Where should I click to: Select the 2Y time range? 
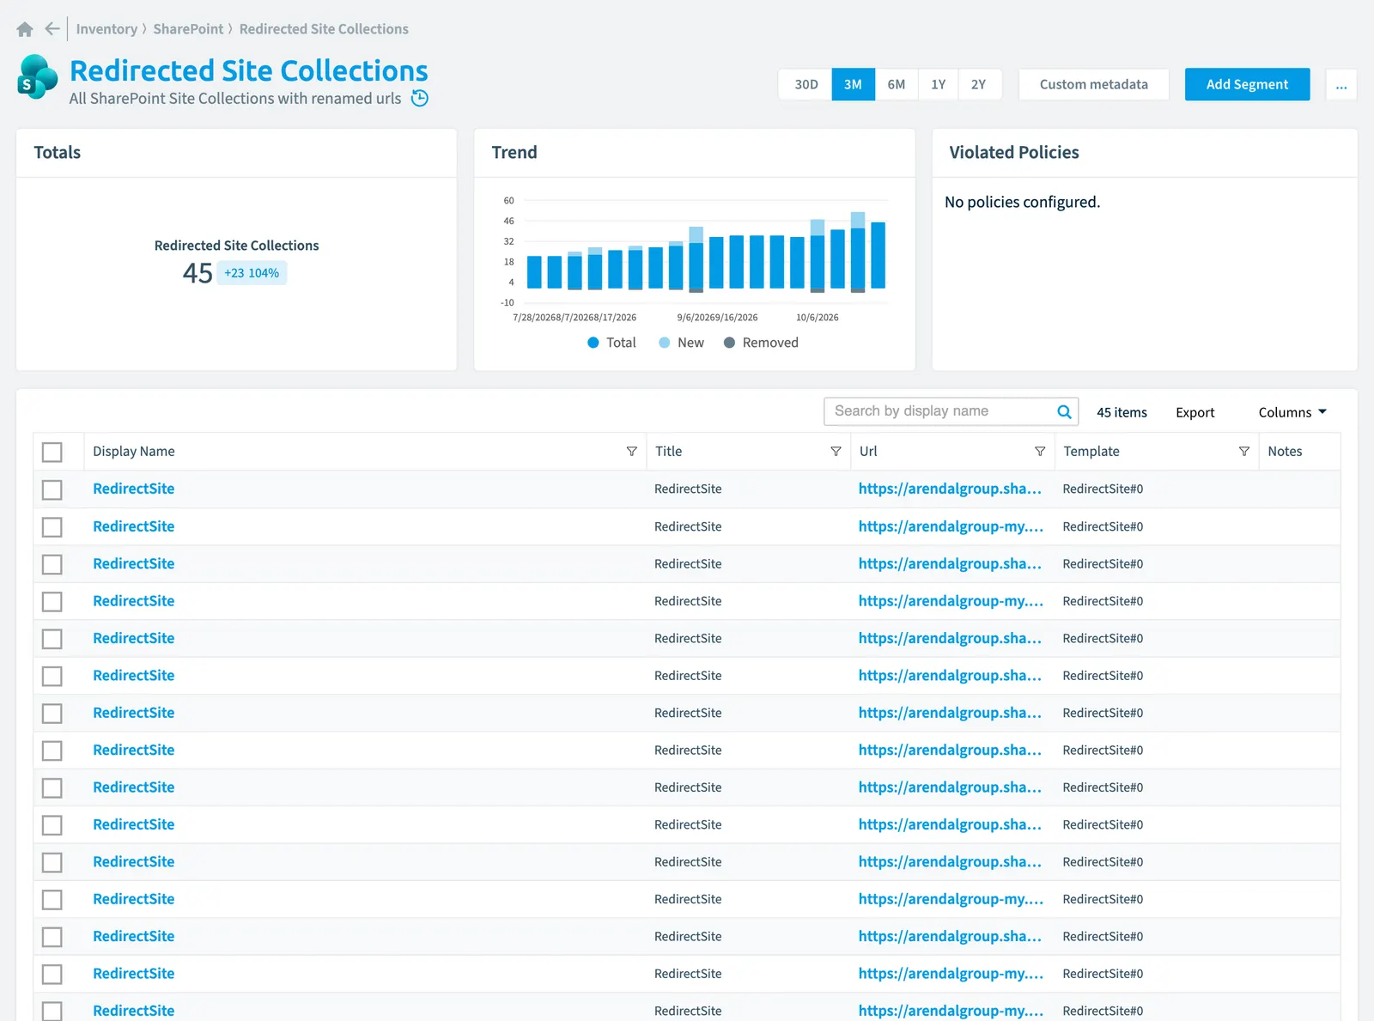click(979, 84)
